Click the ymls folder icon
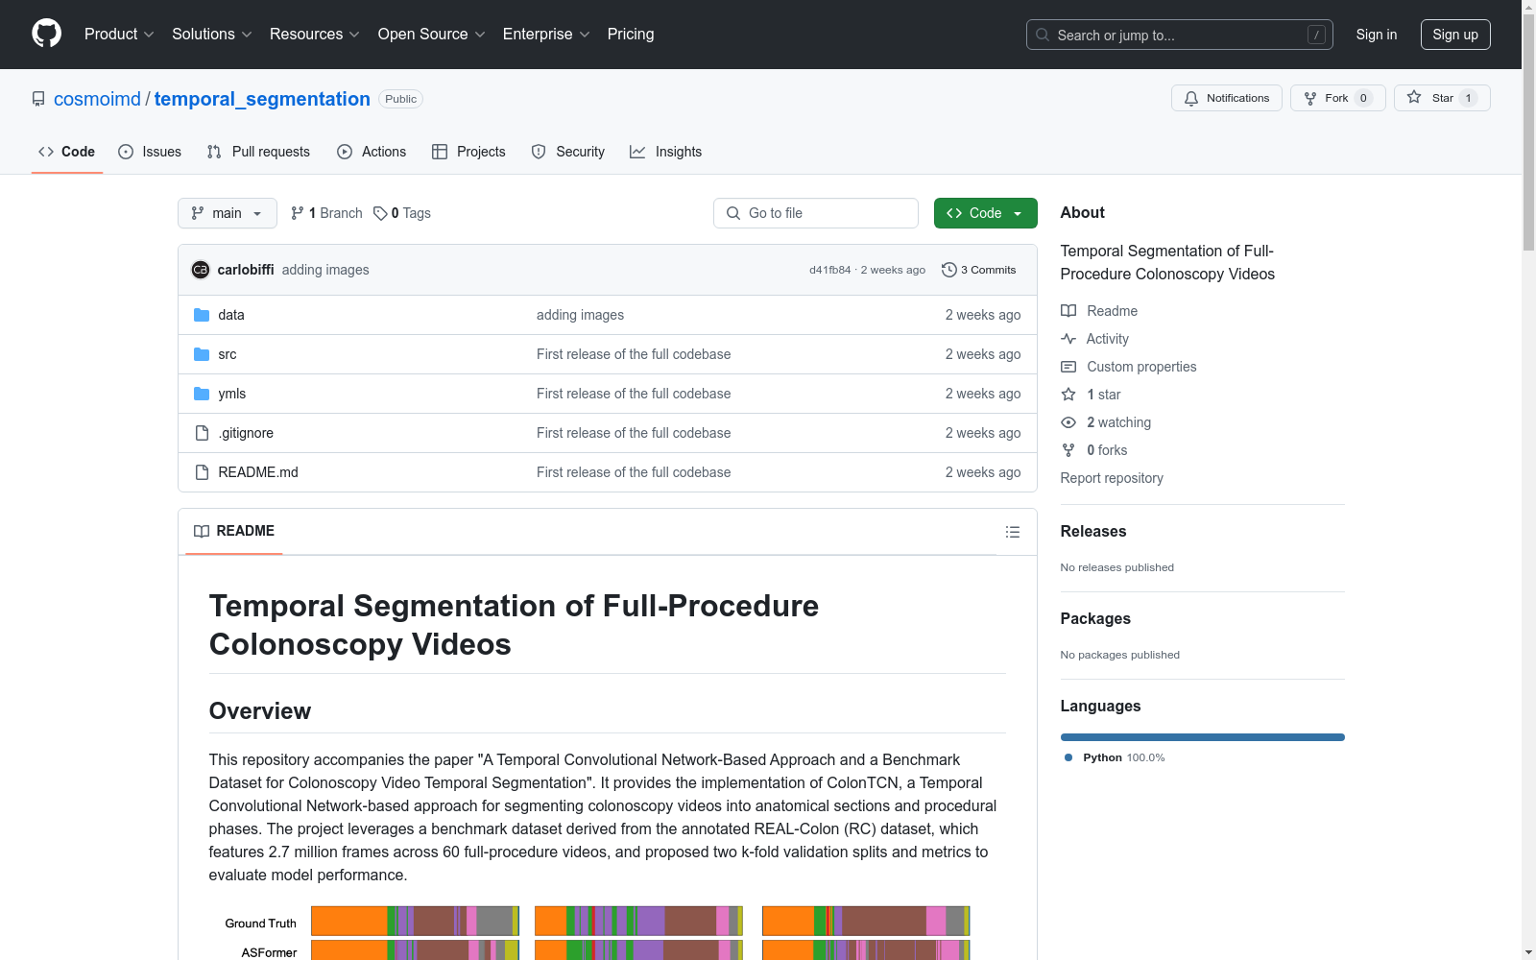 point(202,394)
